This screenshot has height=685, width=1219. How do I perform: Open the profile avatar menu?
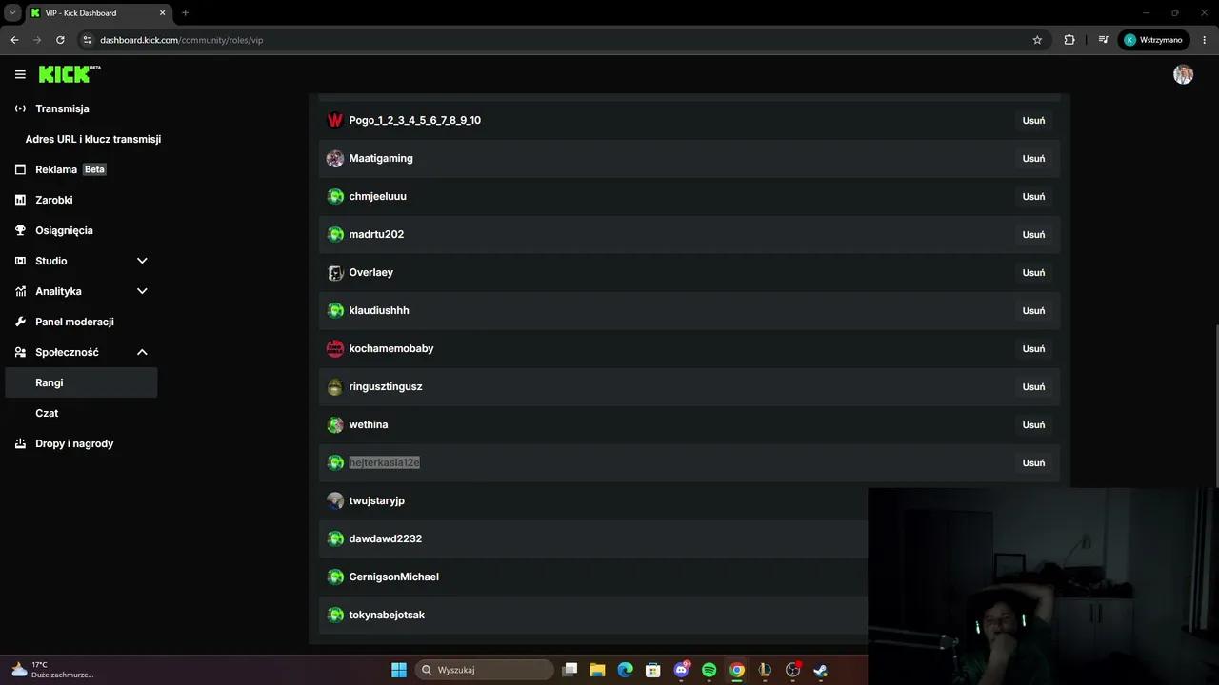coord(1183,74)
